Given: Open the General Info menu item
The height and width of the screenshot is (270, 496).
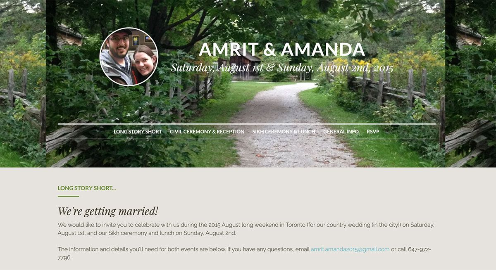Looking at the screenshot, I should click(341, 132).
